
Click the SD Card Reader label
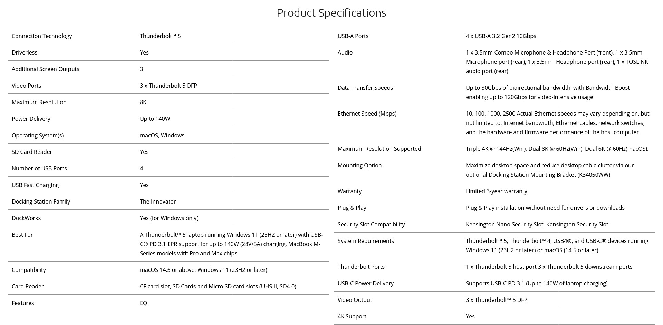[x=32, y=152]
